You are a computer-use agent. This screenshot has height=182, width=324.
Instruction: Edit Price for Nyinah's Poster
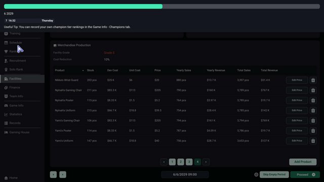click(x=297, y=100)
